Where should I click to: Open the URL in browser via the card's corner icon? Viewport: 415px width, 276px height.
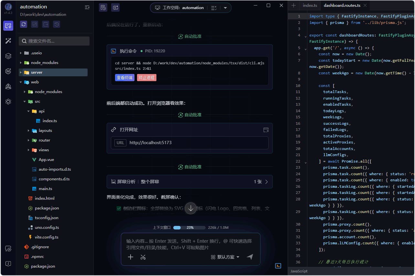[x=266, y=130]
